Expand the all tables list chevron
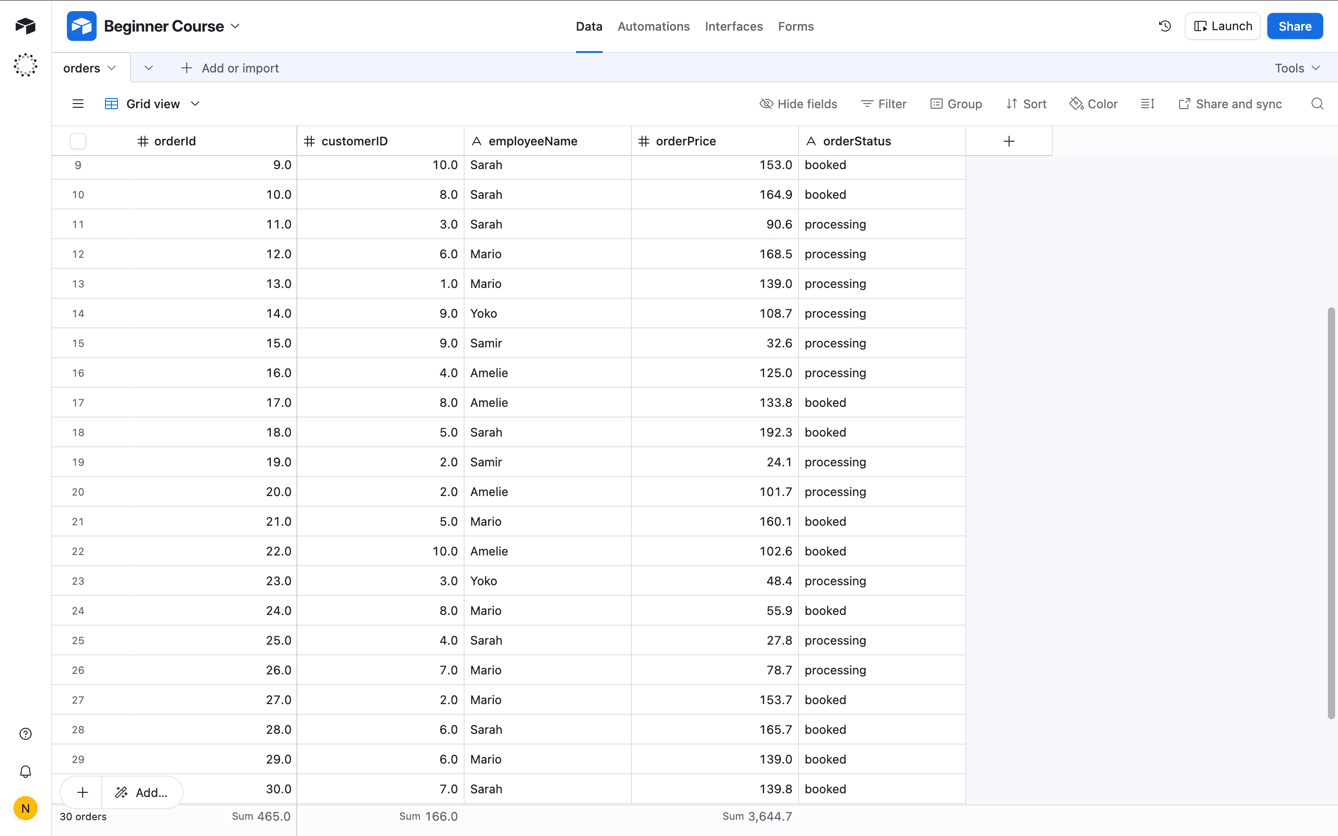 click(x=148, y=68)
